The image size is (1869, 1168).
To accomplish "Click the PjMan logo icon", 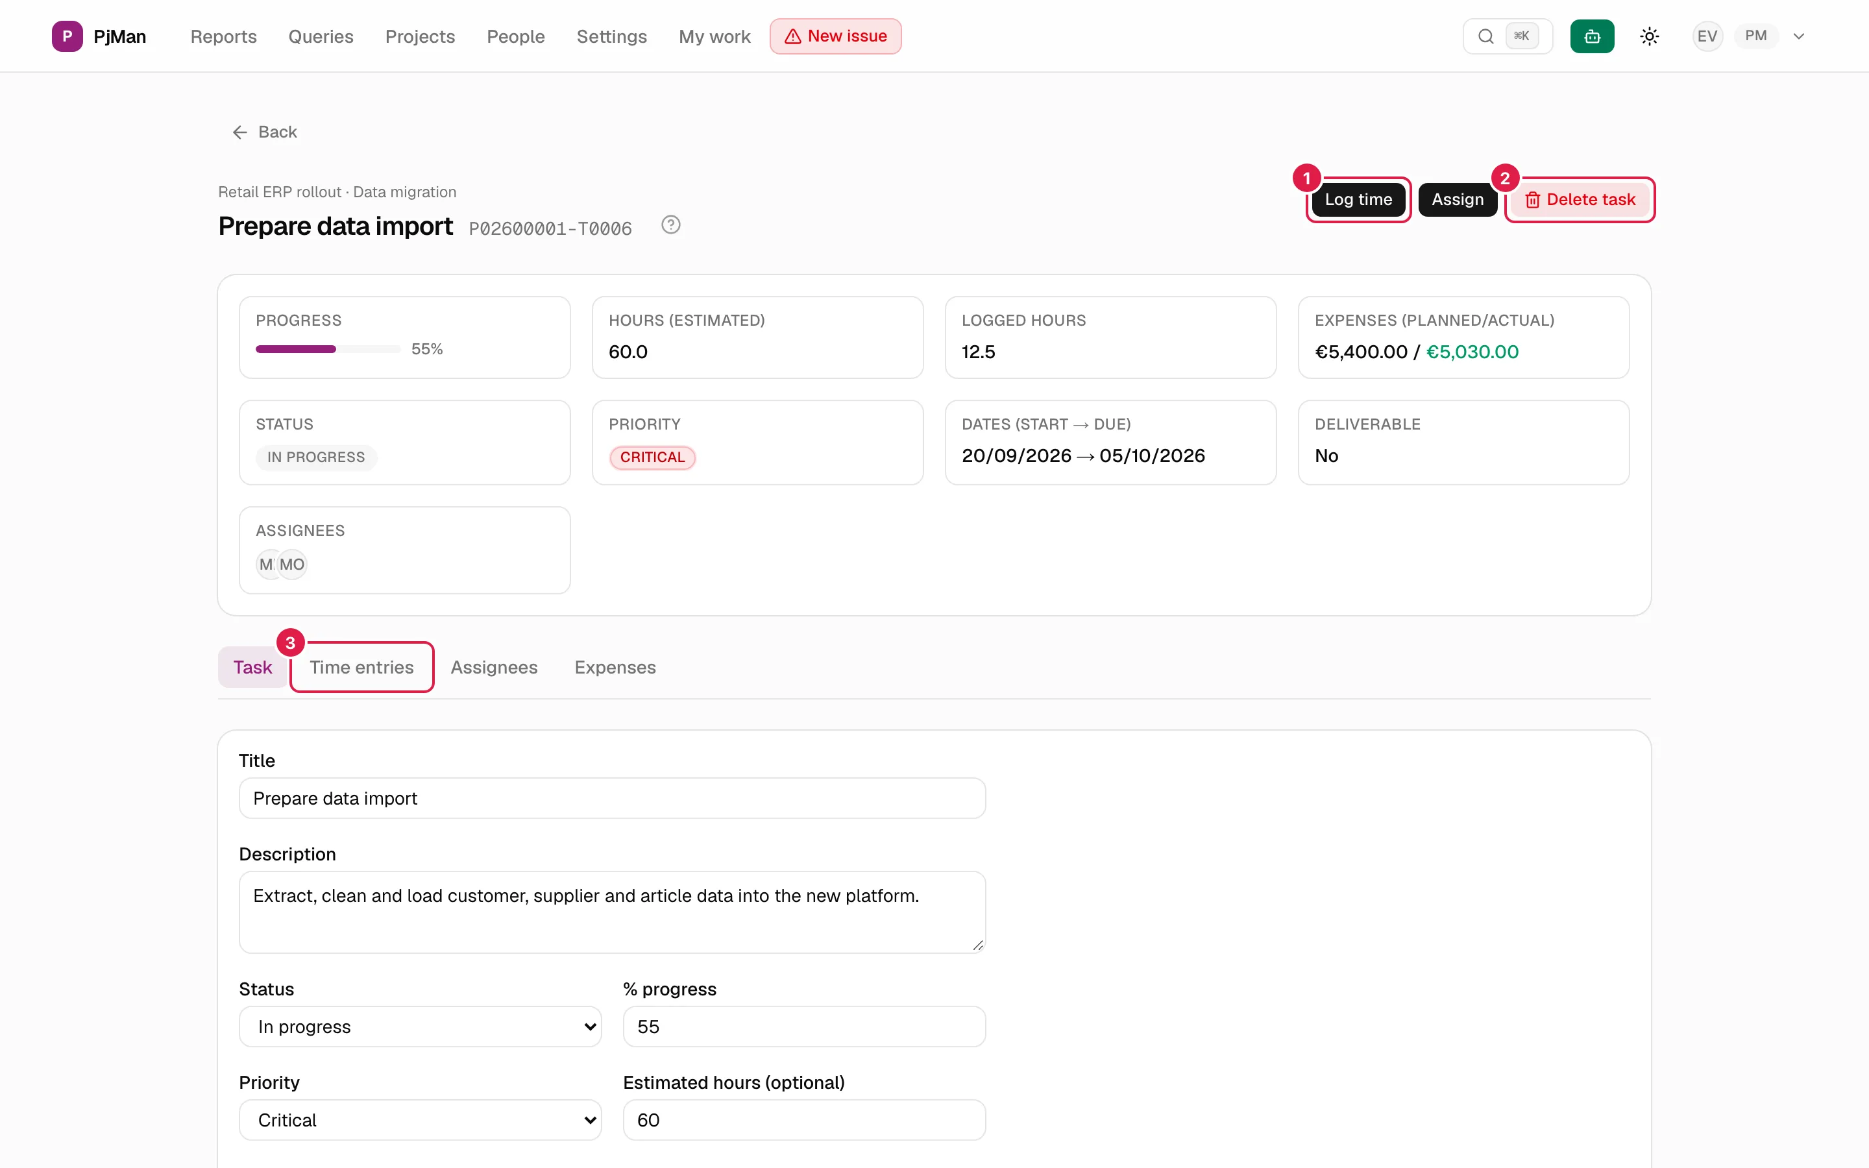I will 67,36.
